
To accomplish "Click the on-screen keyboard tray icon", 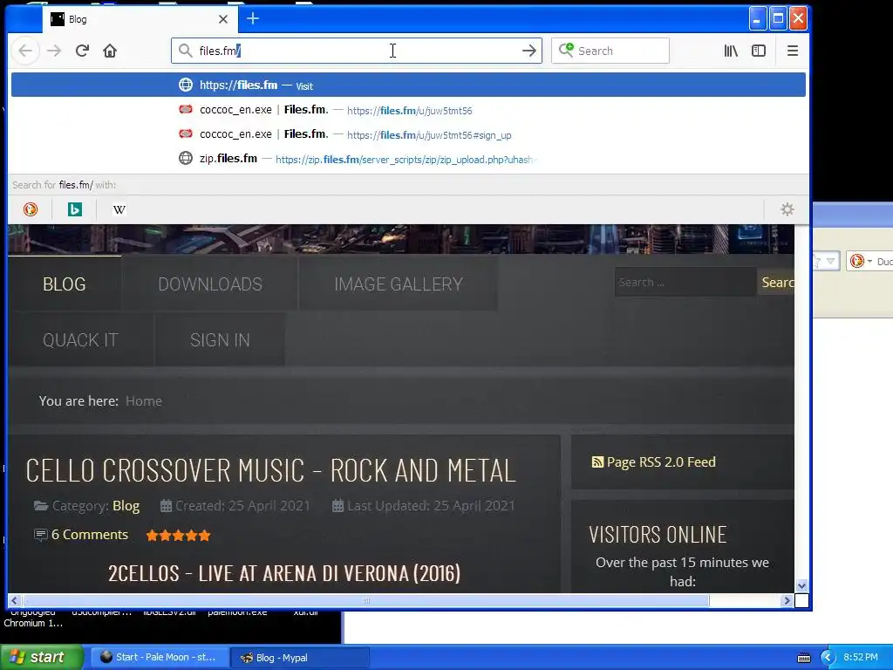I will [x=803, y=658].
